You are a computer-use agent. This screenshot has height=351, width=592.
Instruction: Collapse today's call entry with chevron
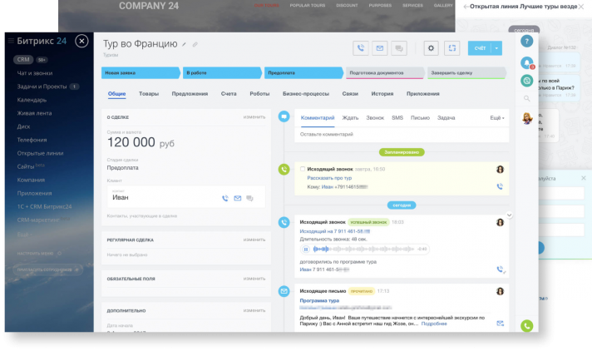[x=509, y=215]
